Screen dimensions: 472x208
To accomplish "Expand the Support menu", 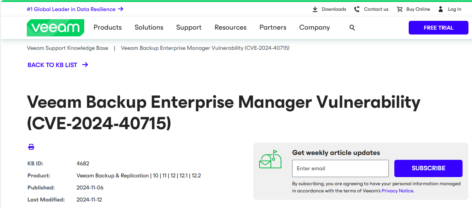I will click(189, 28).
